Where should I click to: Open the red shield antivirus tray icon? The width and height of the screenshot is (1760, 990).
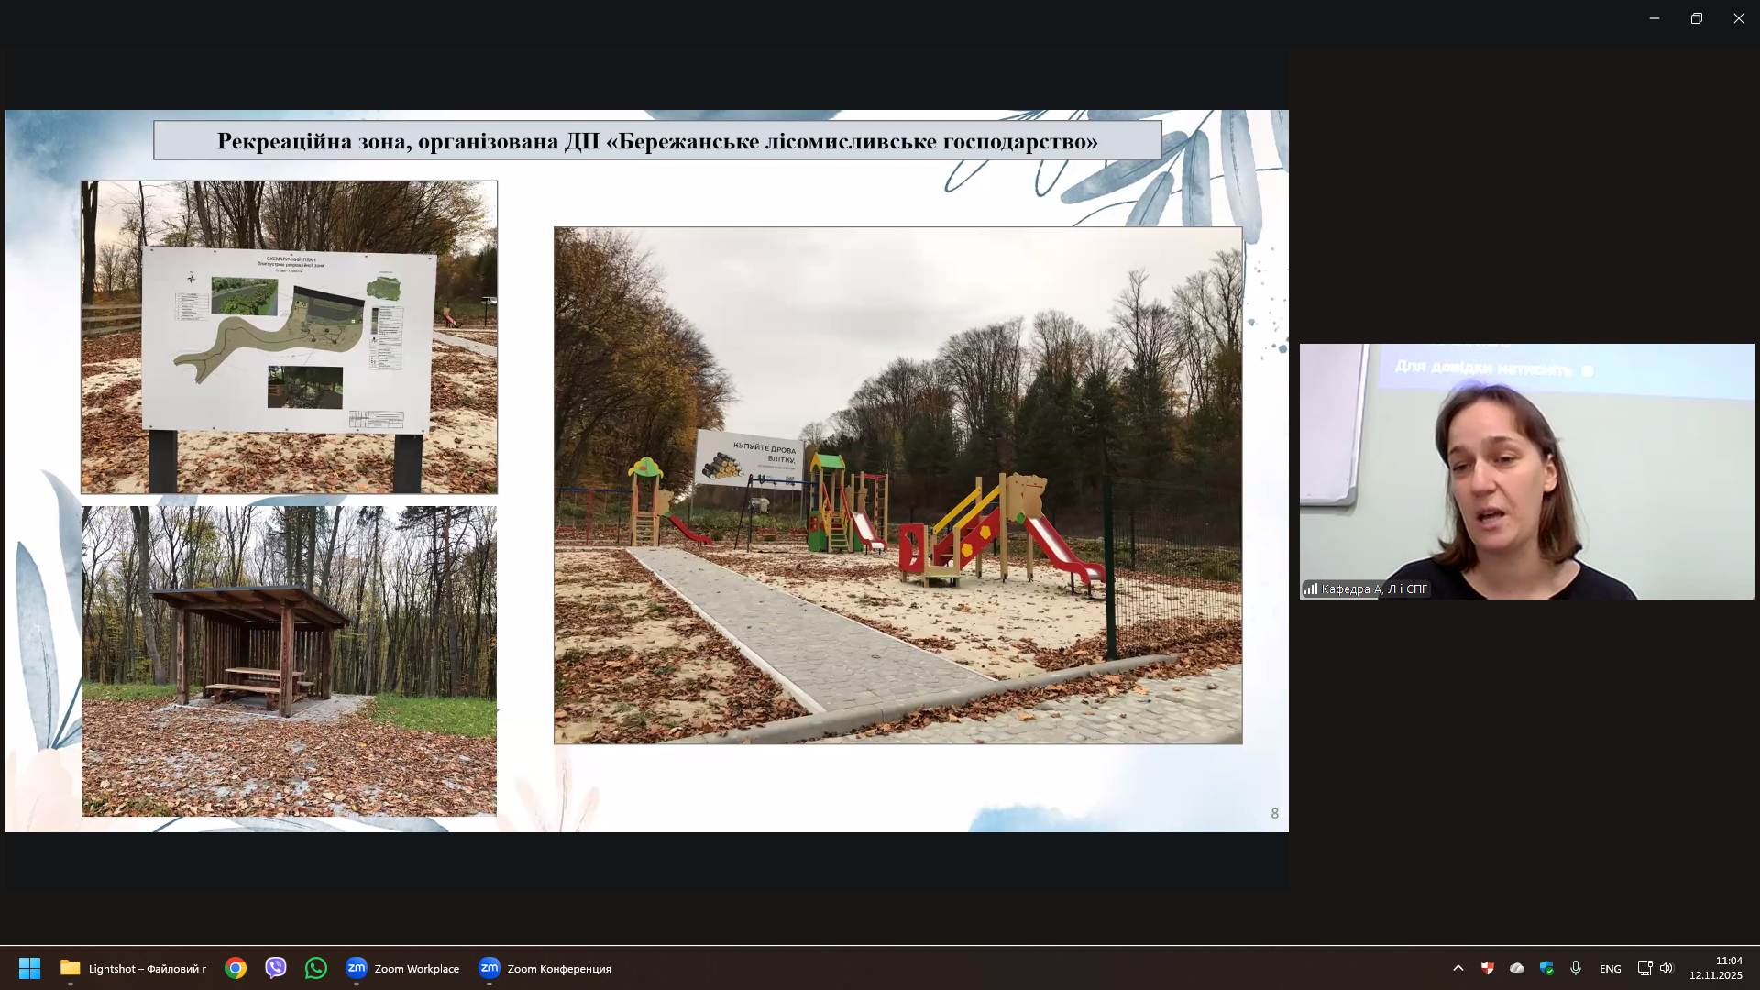point(1488,968)
